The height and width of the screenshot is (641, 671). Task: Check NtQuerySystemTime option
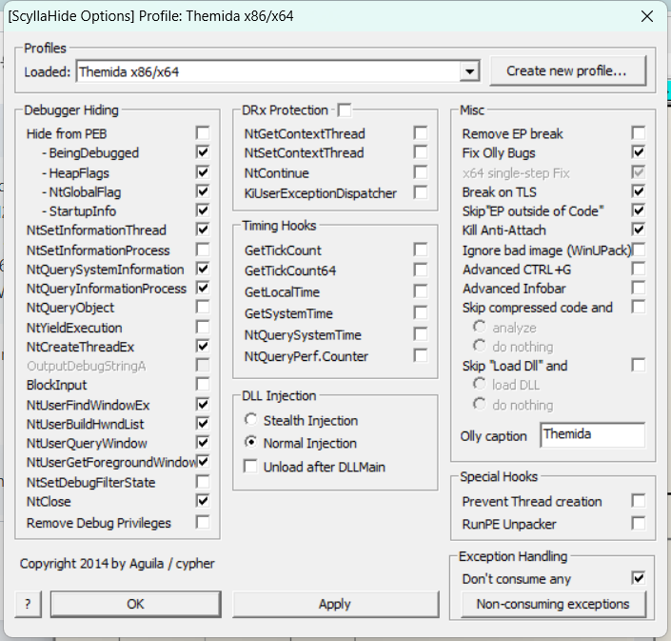421,334
